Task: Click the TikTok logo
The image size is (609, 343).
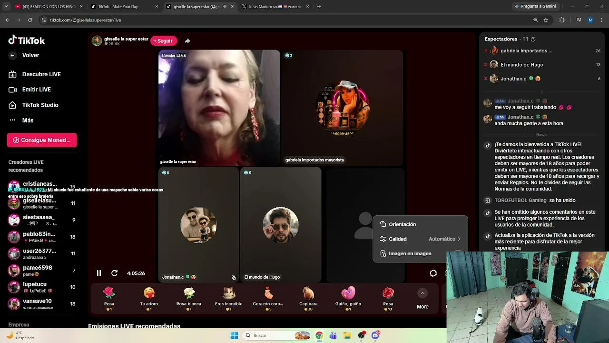Action: pyautogui.click(x=27, y=40)
